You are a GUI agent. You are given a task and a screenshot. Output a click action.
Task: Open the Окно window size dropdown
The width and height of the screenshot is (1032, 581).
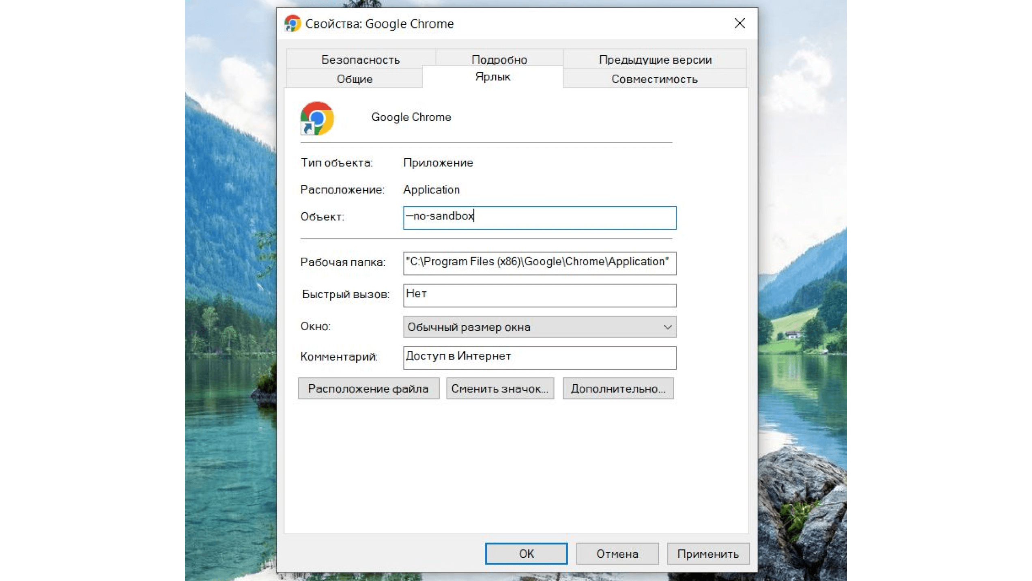click(539, 327)
